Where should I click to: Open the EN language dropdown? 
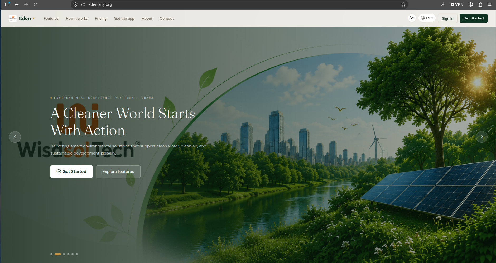click(427, 18)
